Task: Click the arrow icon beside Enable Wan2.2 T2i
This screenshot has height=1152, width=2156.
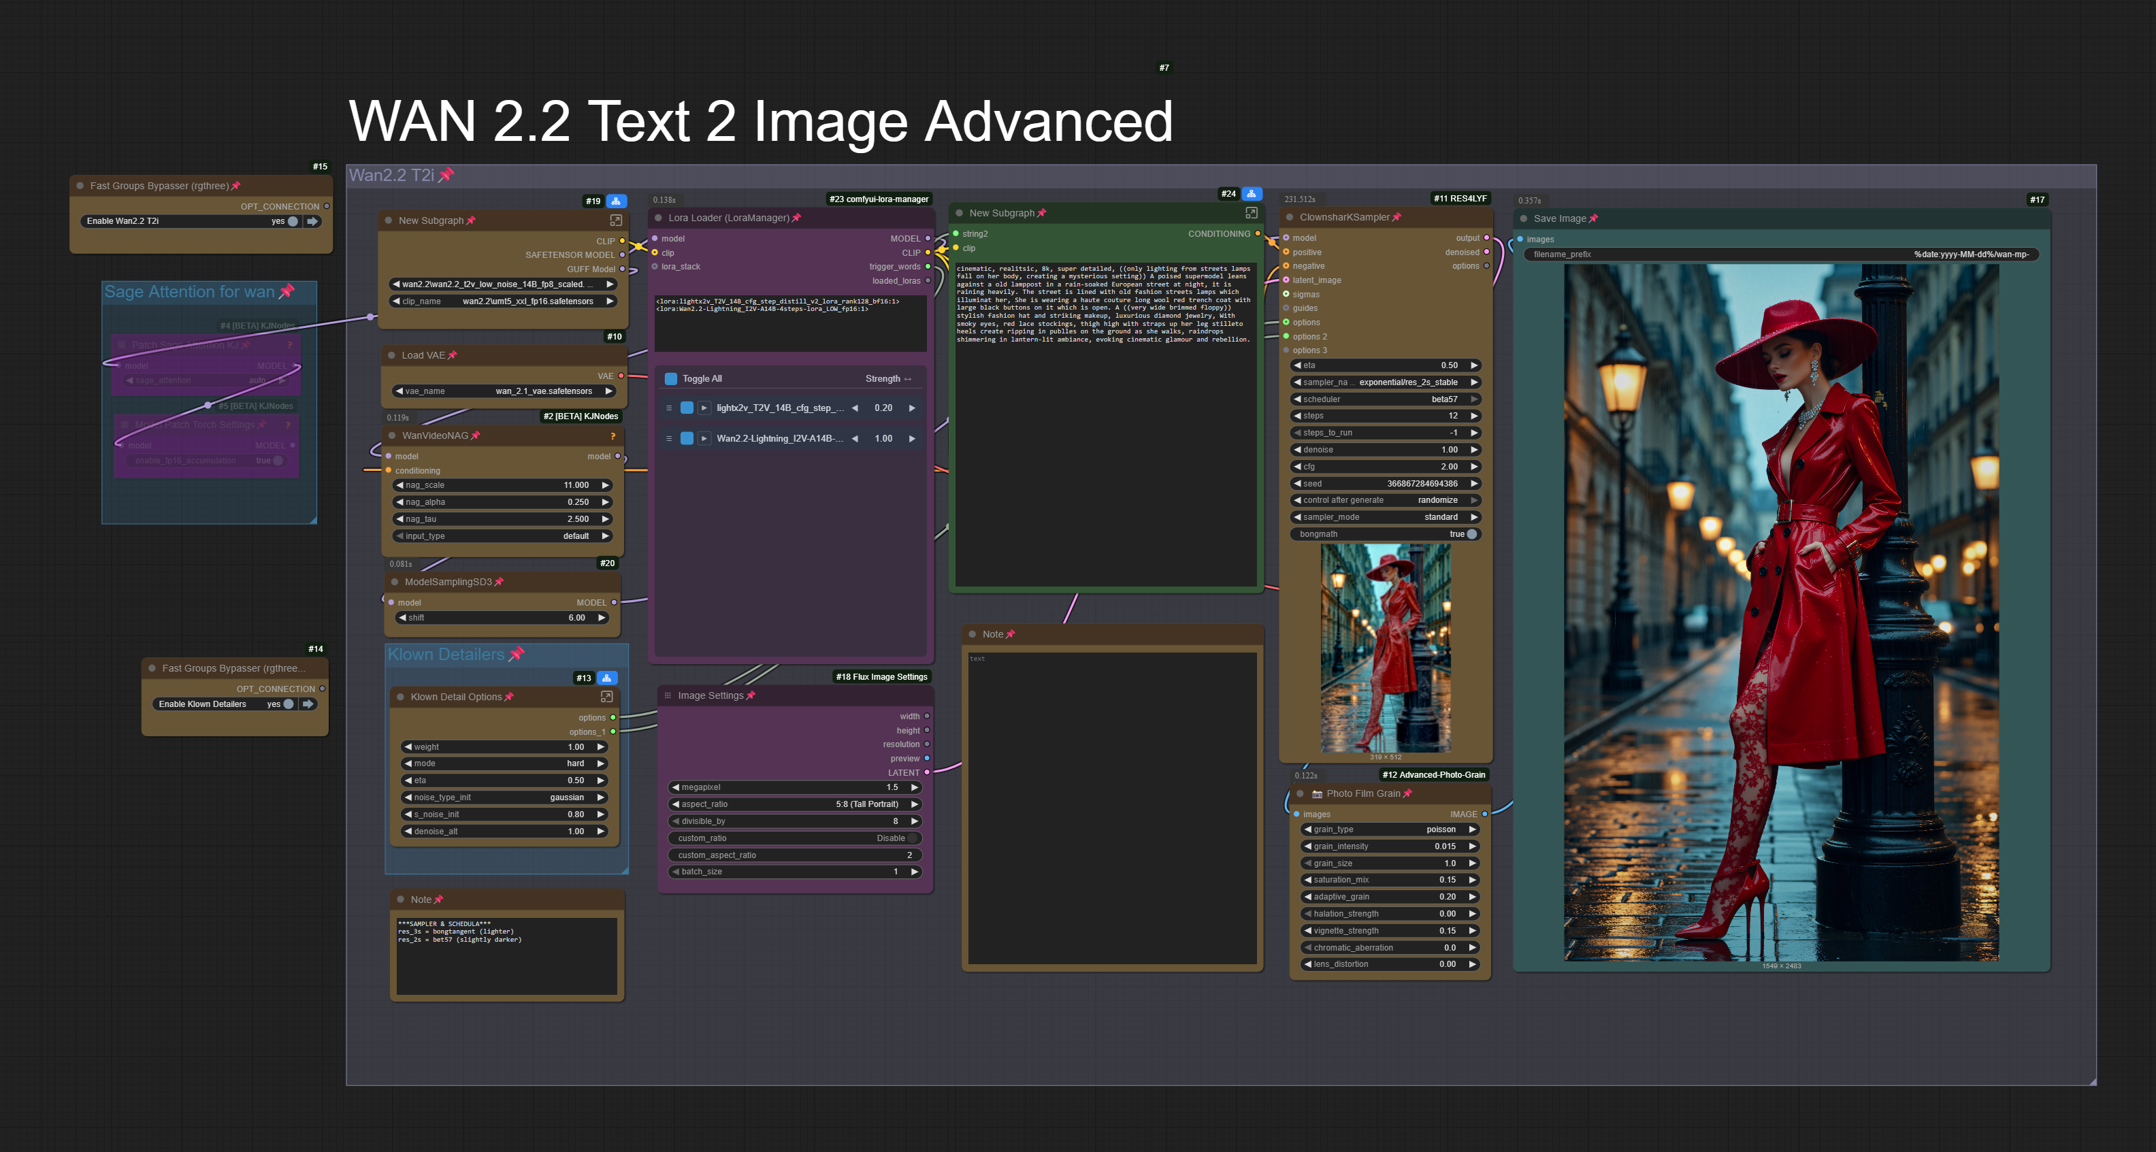Action: 312,222
